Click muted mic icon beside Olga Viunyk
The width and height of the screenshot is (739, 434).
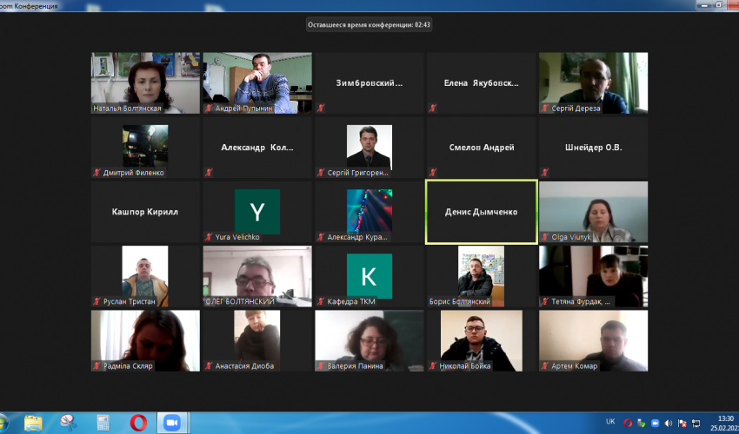[545, 237]
